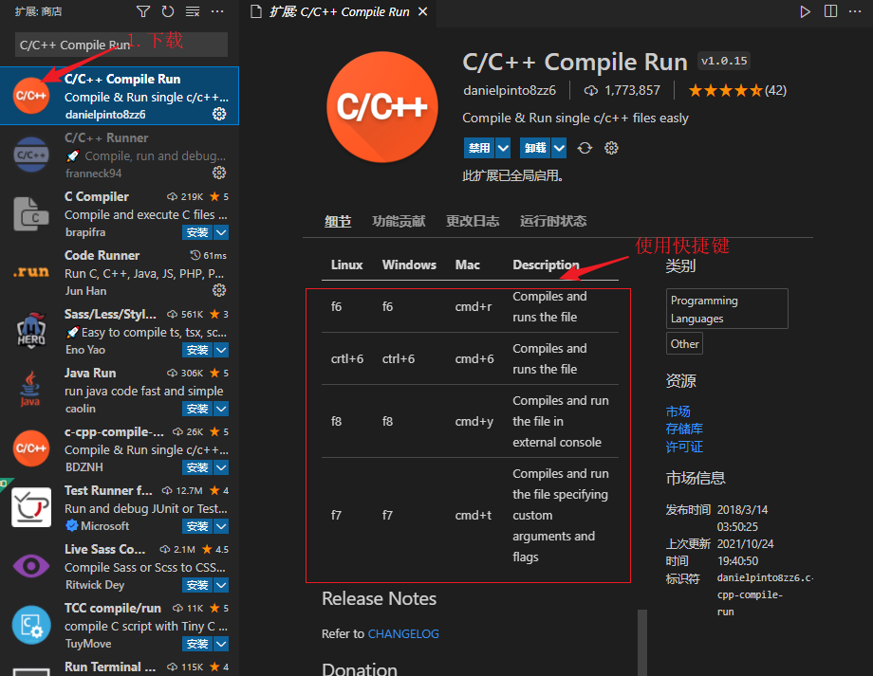Uninstall the extension with 卸载 button
Image resolution: width=873 pixels, height=676 pixels.
point(535,148)
